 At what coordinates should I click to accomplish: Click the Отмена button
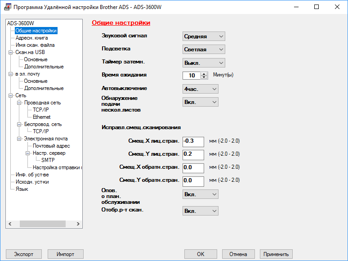tap(238, 254)
